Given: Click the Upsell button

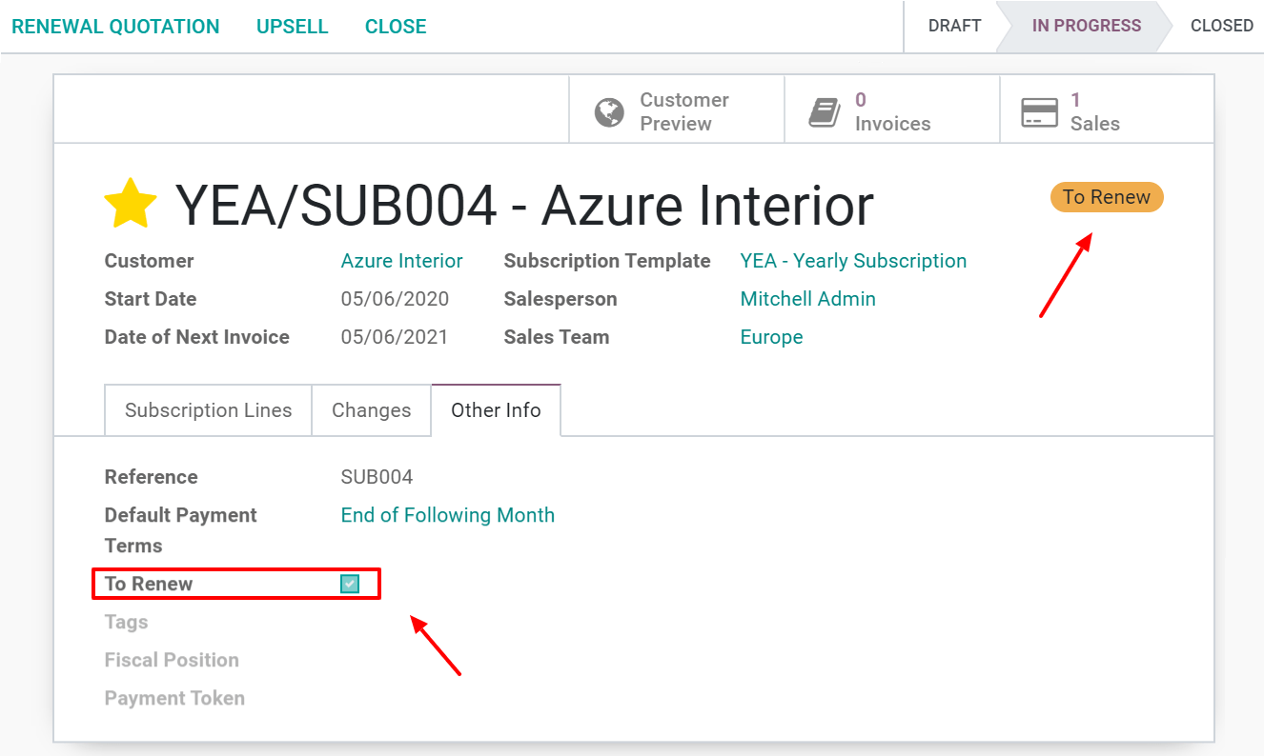Looking at the screenshot, I should point(292,26).
